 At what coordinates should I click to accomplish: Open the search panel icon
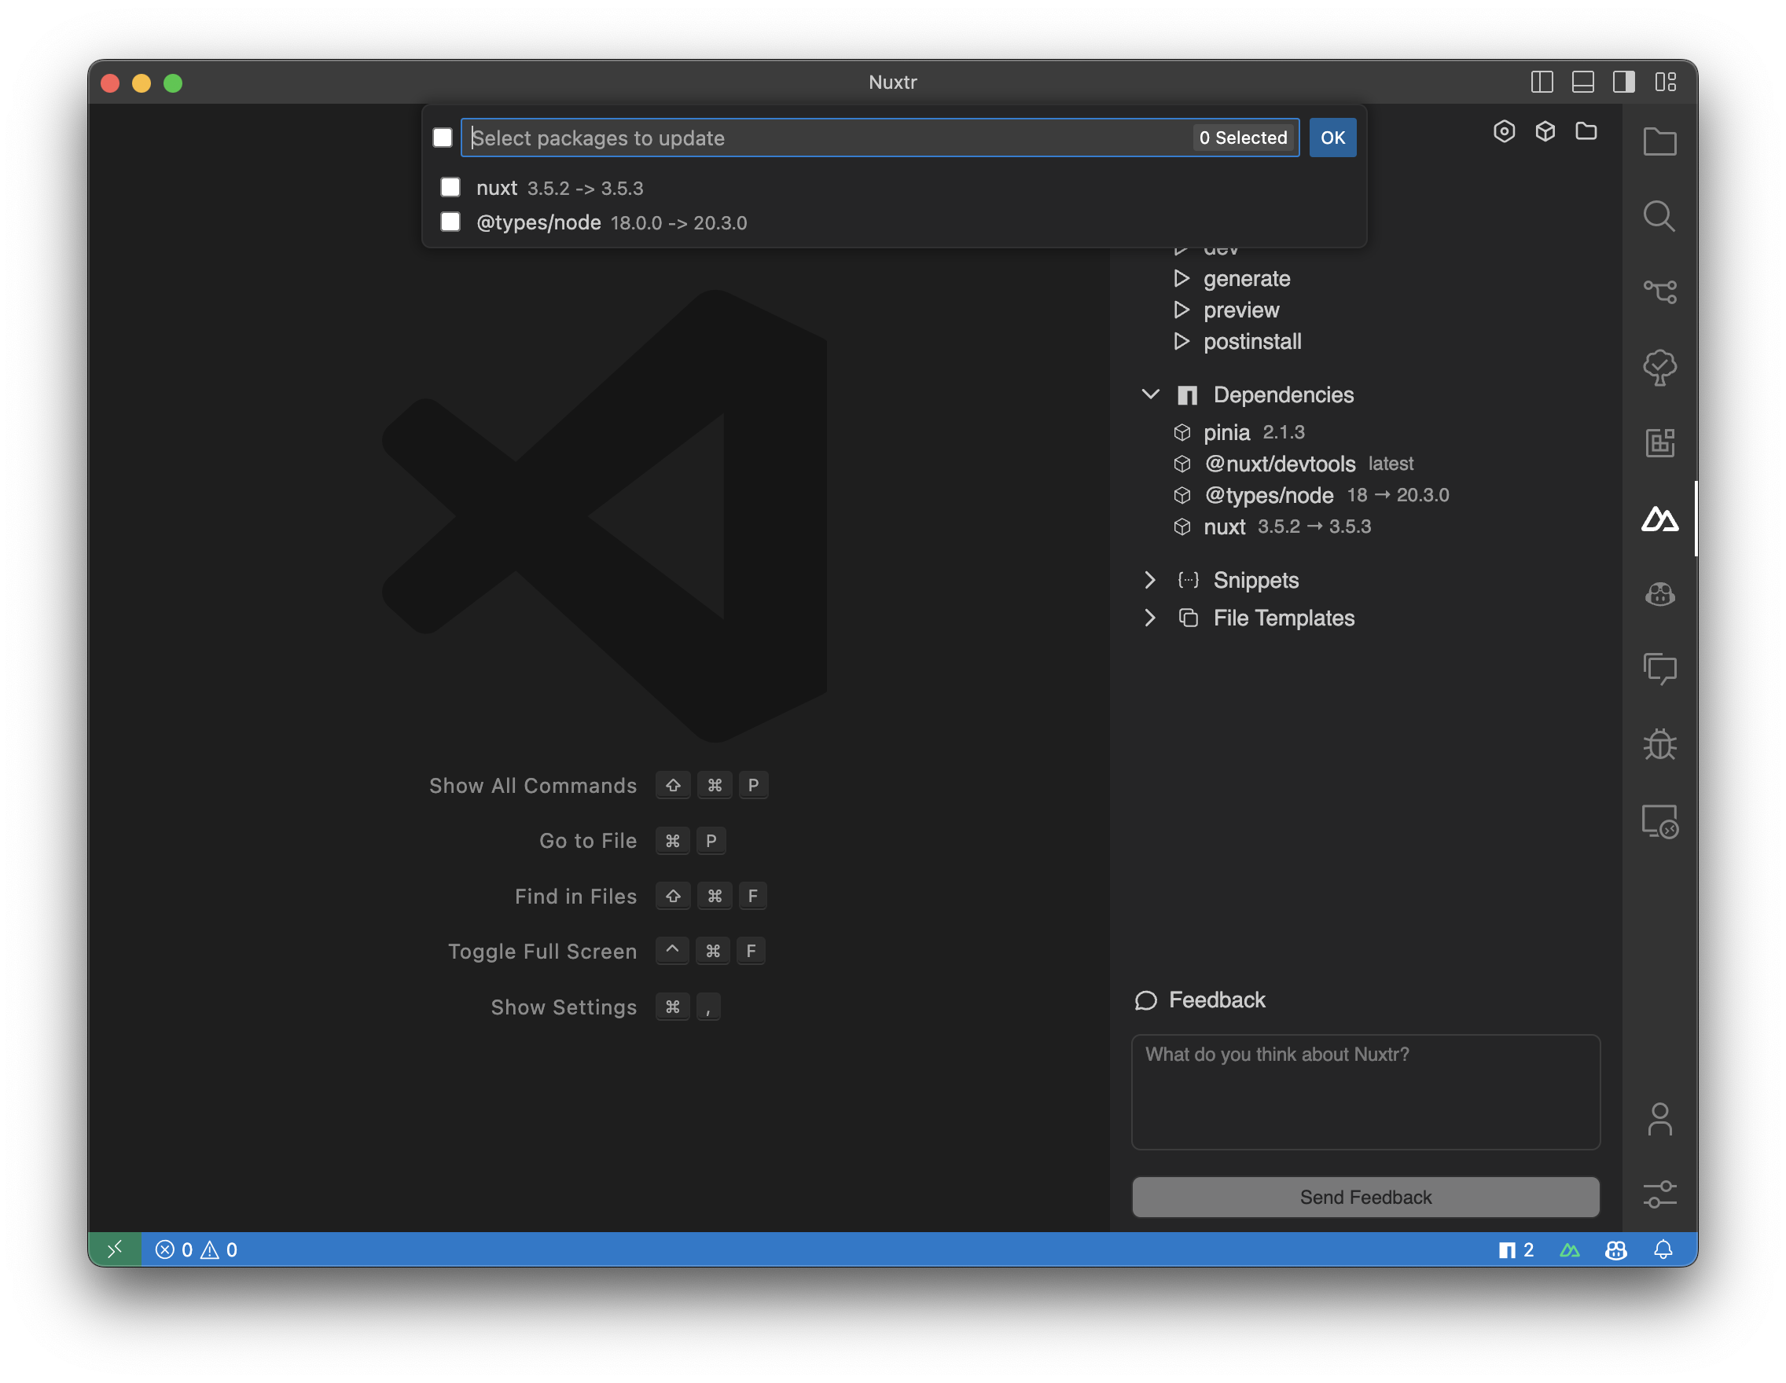click(1659, 216)
